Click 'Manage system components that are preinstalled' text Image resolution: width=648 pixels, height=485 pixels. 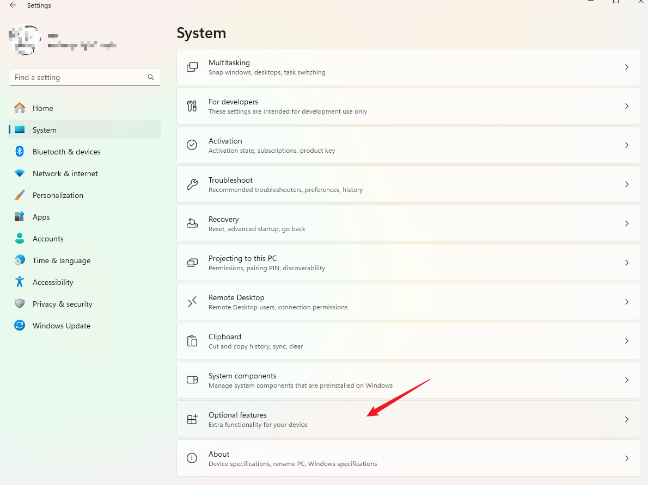[301, 385]
